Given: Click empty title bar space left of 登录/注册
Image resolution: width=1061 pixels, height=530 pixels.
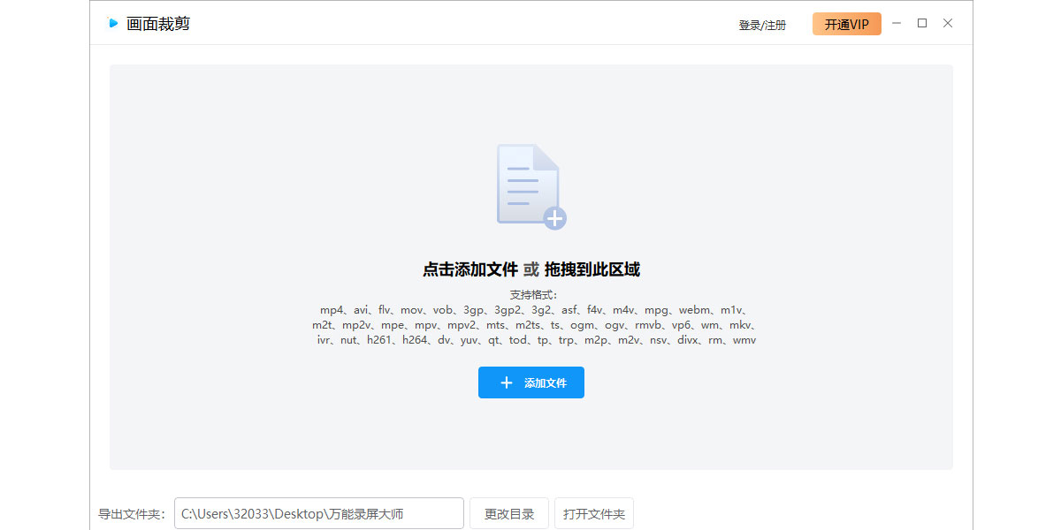Looking at the screenshot, I should click(x=460, y=23).
